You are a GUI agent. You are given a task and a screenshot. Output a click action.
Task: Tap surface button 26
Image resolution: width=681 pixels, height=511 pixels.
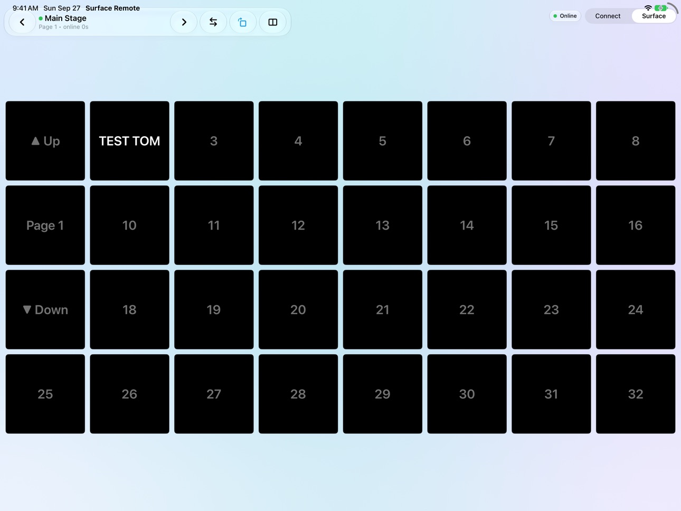(129, 394)
